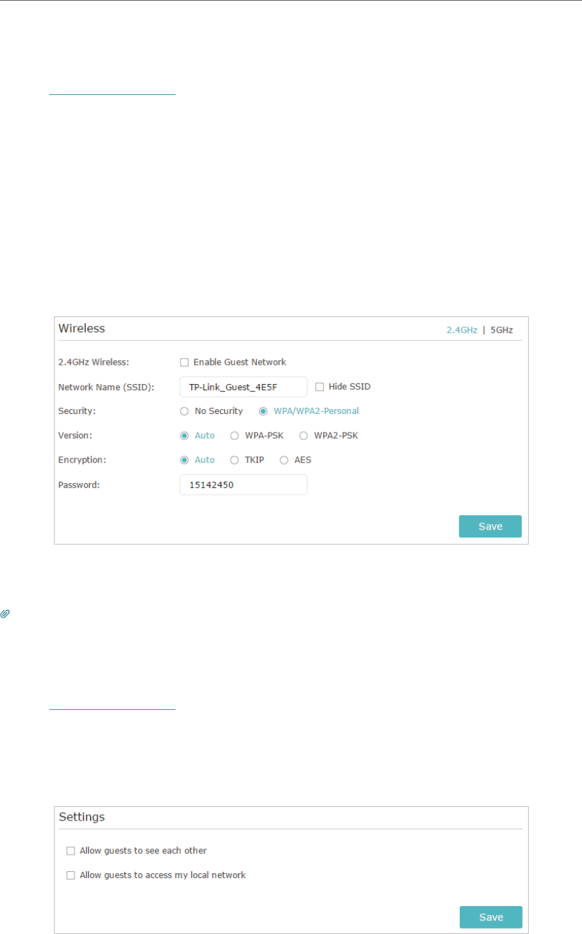Switch to the 2.4GHz wireless tab
This screenshot has width=582, height=934.
coord(462,329)
